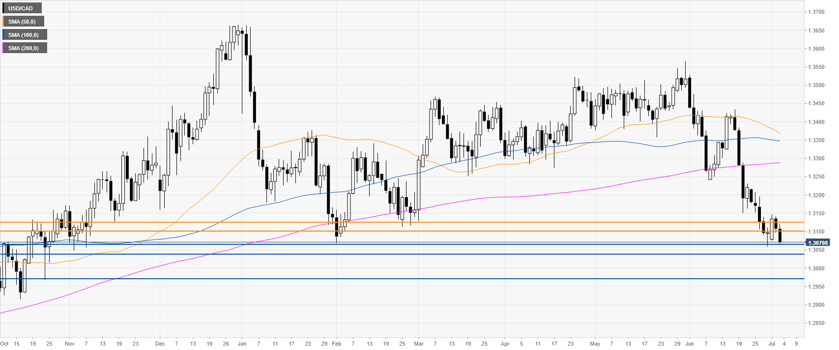Select the Jan label on the date axis
The width and height of the screenshot is (839, 350).
[242, 344]
